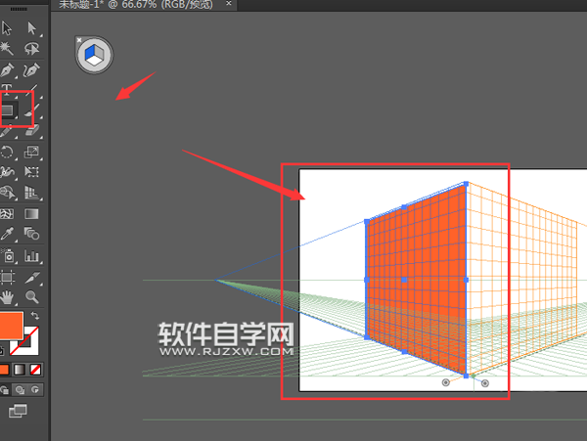Click the left grid plane control circle
Screen dimensions: 587x441
tap(445, 382)
